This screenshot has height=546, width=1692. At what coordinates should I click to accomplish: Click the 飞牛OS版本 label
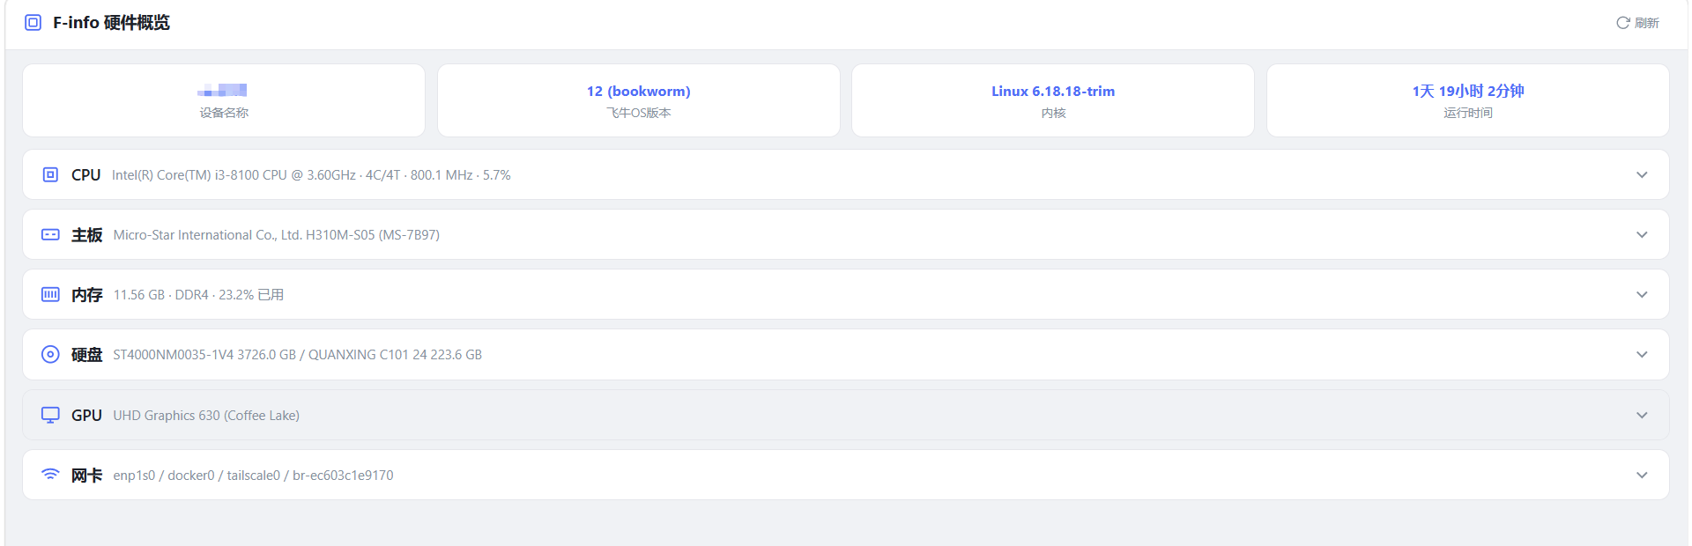[x=639, y=113]
